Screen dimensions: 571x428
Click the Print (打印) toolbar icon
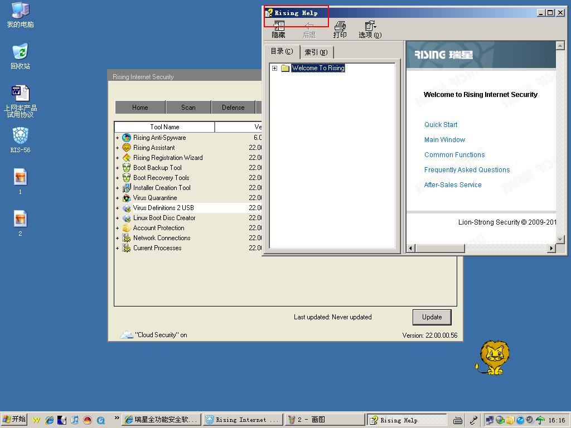(340, 30)
